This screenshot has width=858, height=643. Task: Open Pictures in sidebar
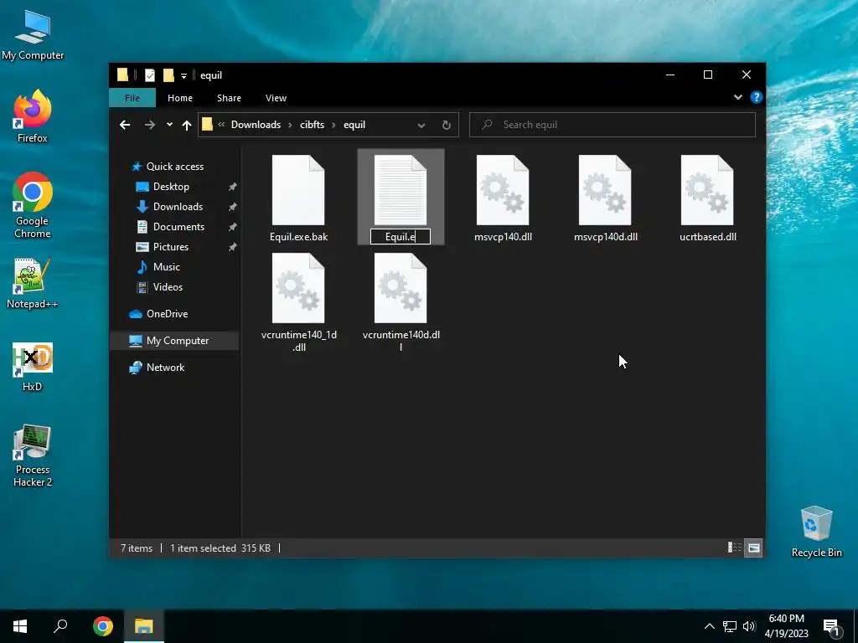pyautogui.click(x=171, y=247)
